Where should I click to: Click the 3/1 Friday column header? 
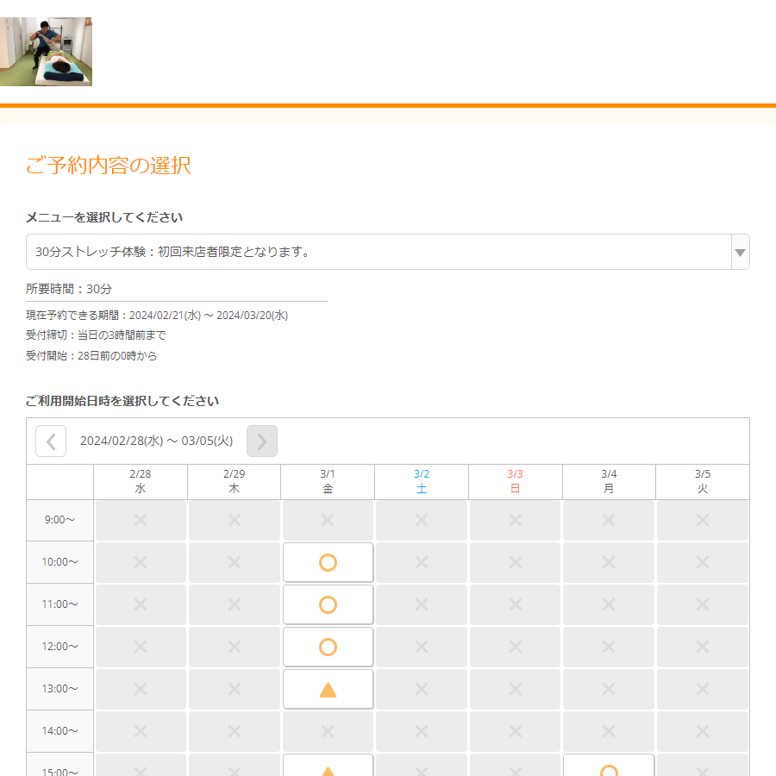tap(328, 481)
